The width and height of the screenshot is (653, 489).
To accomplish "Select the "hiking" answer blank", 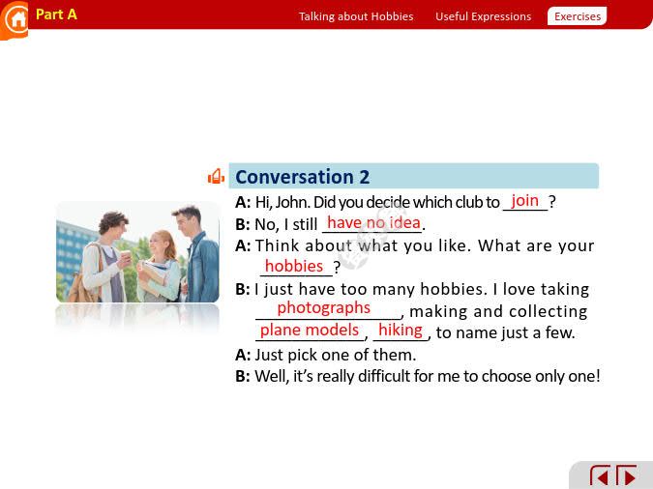I will coord(401,331).
